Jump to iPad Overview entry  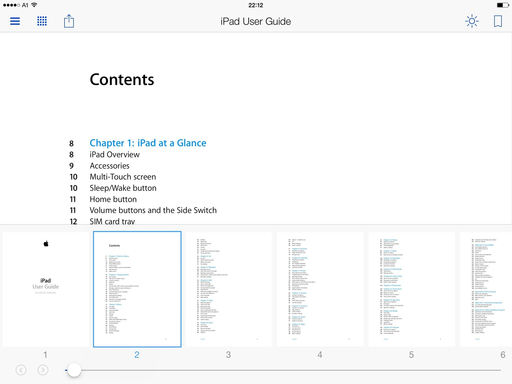pos(114,154)
